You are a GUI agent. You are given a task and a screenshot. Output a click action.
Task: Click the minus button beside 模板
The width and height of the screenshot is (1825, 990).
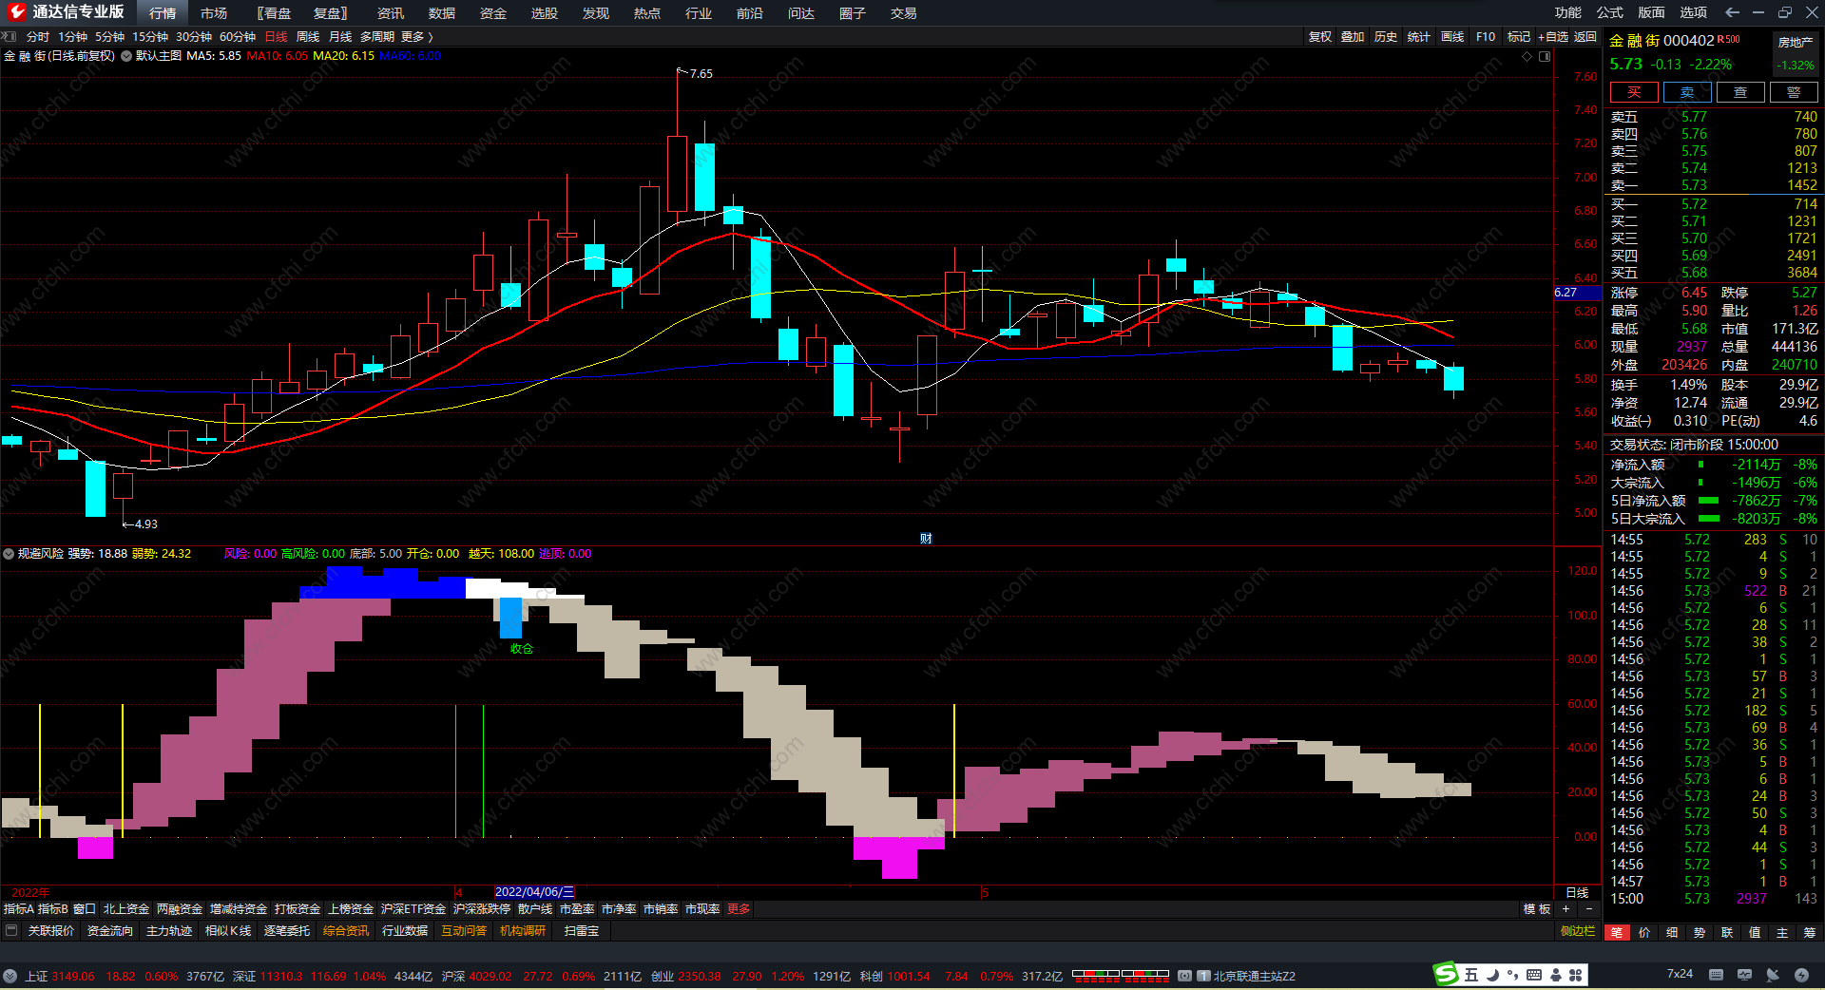tap(1588, 909)
